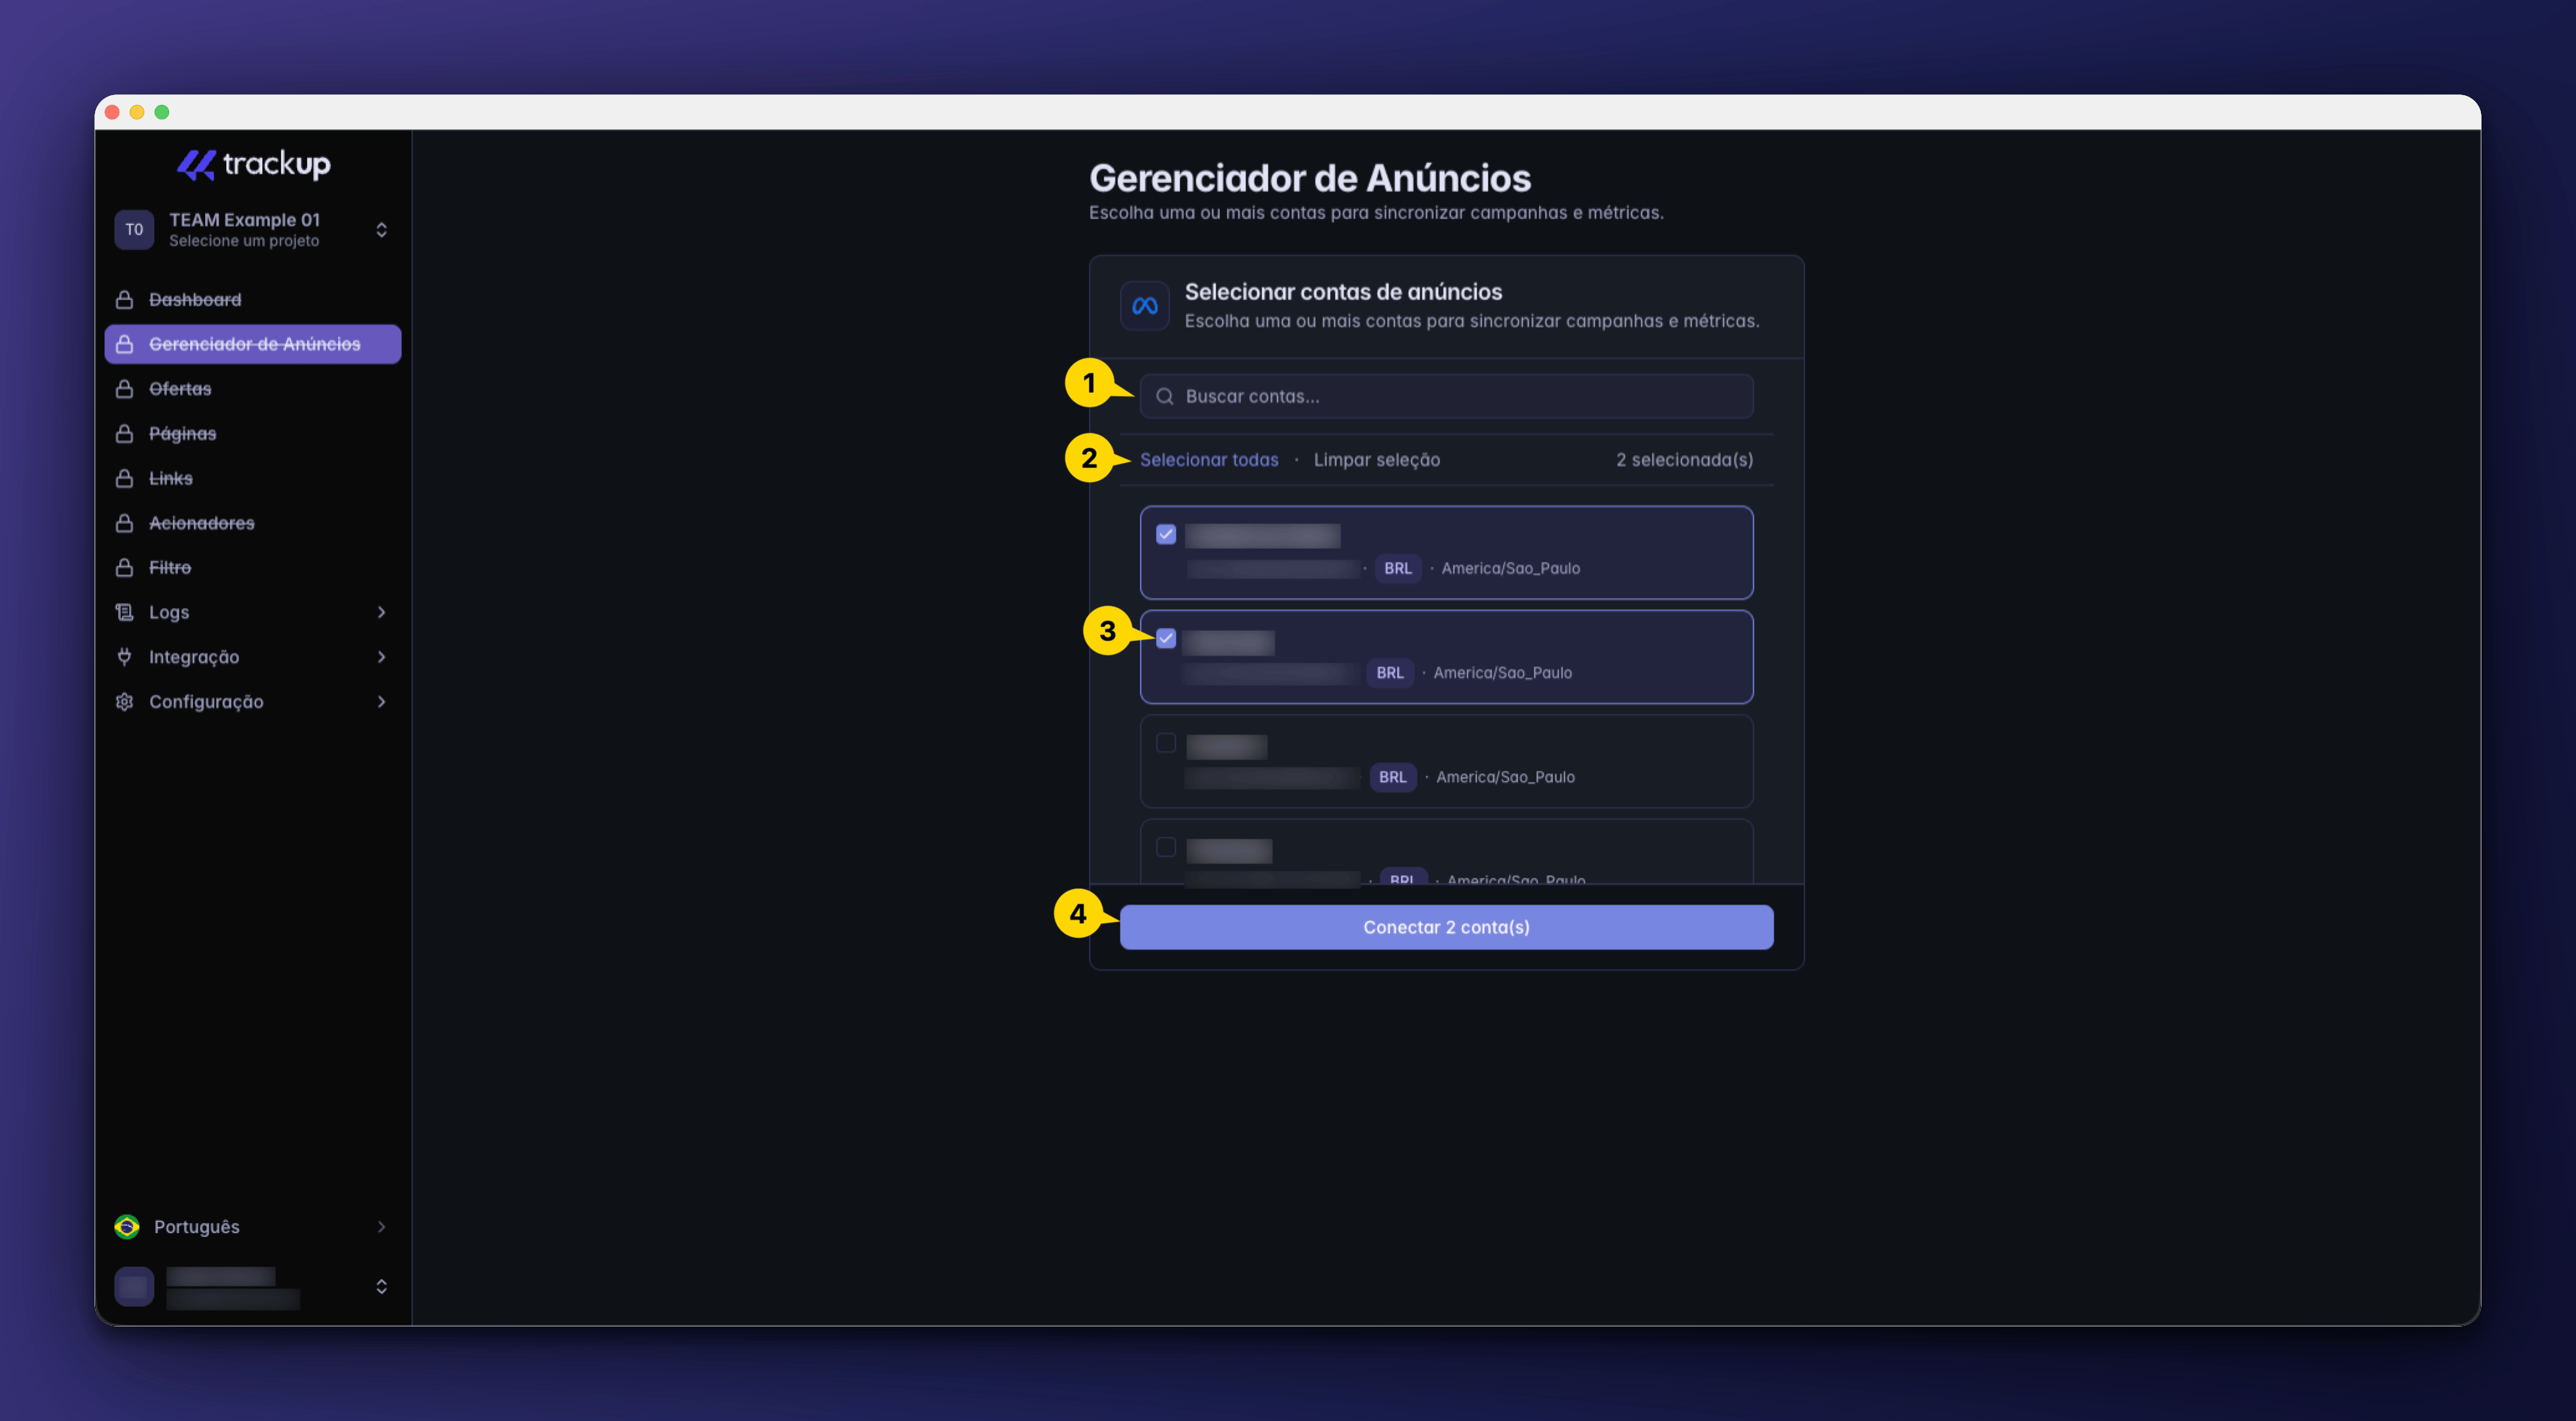Click yellow minimize window button
2576x1421 pixels.
coord(137,112)
